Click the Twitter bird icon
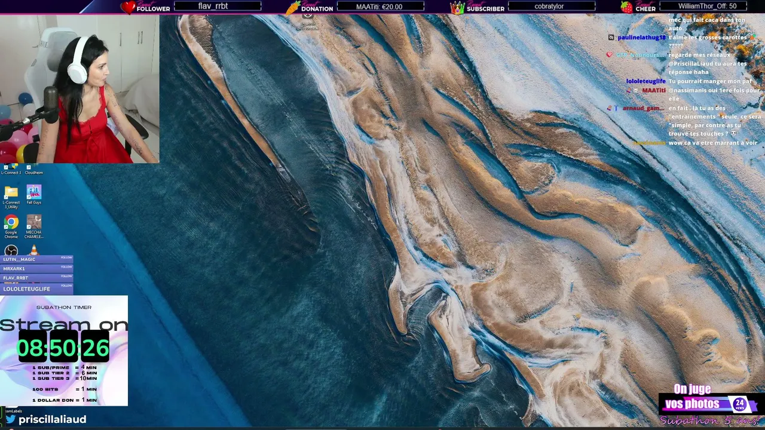The width and height of the screenshot is (765, 430). (x=11, y=419)
